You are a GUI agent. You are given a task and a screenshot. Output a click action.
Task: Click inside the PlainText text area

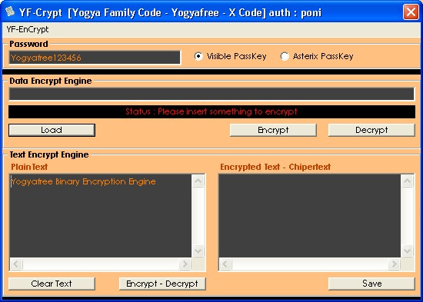(100, 216)
